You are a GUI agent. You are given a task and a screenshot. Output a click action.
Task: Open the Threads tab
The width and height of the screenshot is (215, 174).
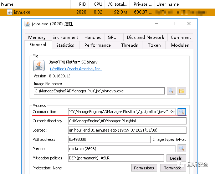[129, 45]
